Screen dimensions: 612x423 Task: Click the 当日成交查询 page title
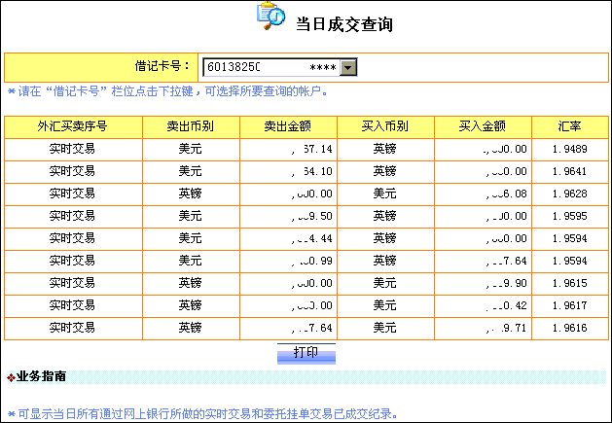[x=343, y=24]
